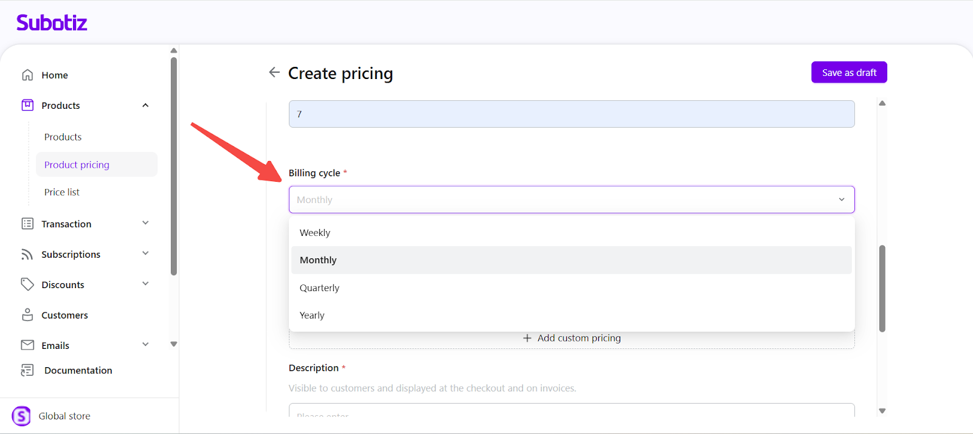Click the Emails envelope icon
The width and height of the screenshot is (973, 434).
[x=27, y=345]
